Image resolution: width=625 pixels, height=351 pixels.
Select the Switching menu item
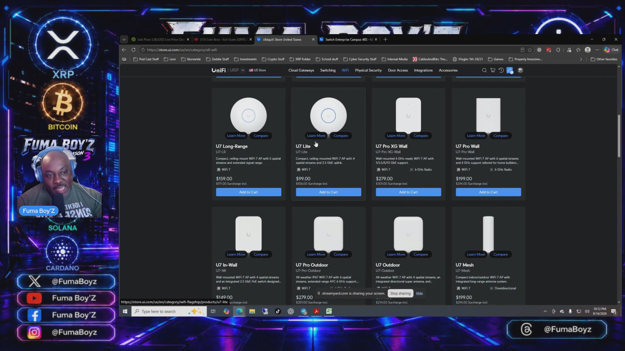coord(328,70)
